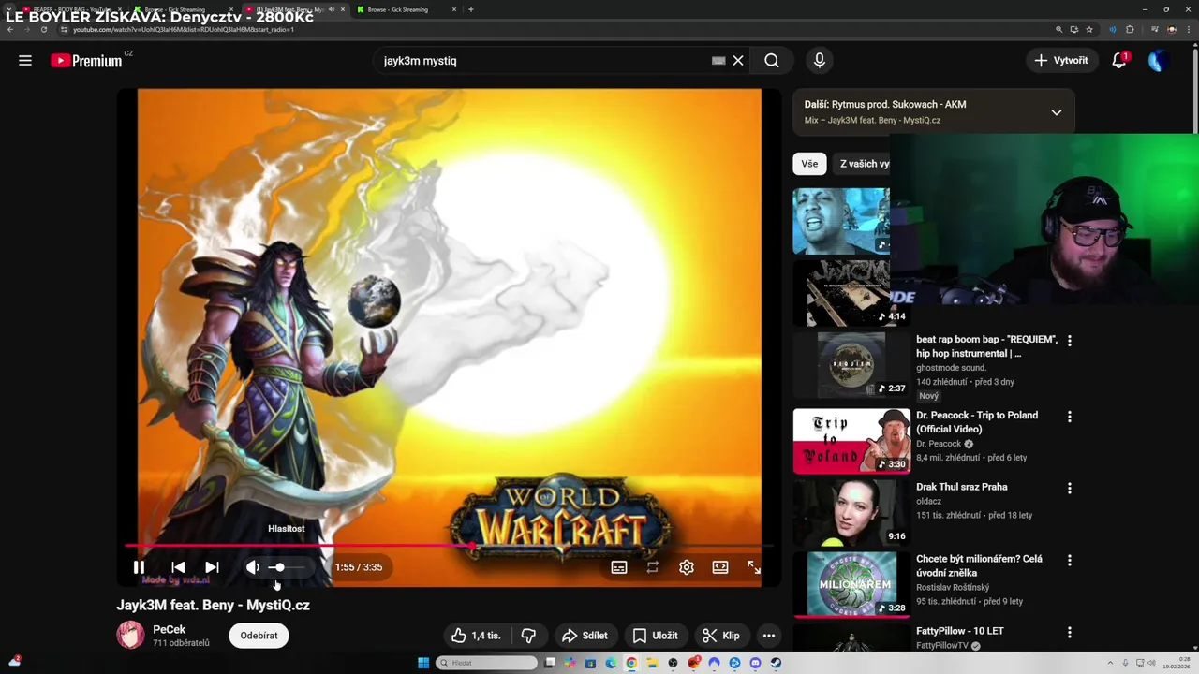1199x674 pixels.
Task: Save the video with Uložit
Action: tap(655, 636)
